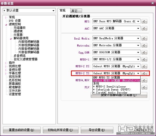The height and width of the screenshot is (136, 156).
Task: Open the Matroska splitter dropdown
Action: click(116, 45)
